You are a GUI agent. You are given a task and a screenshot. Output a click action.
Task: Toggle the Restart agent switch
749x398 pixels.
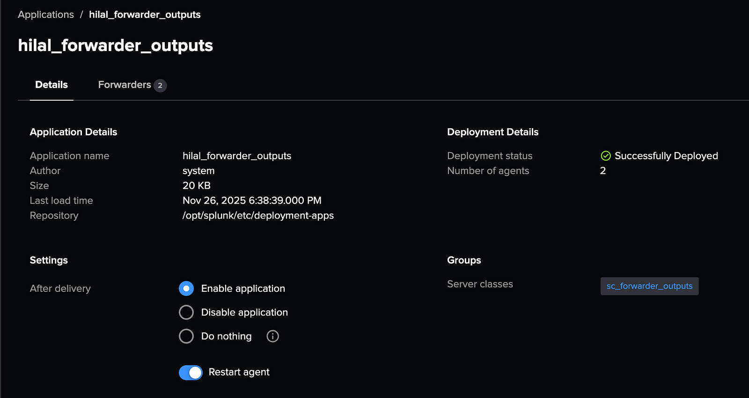pos(191,373)
